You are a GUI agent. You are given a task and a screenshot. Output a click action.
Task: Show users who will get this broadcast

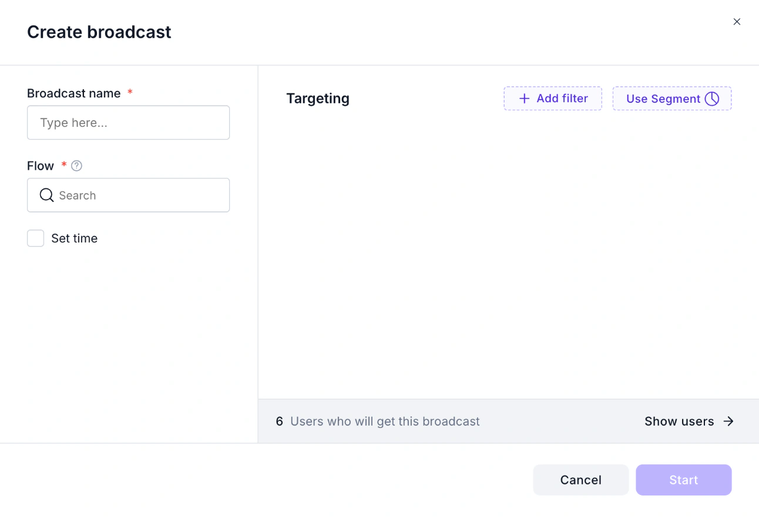pyautogui.click(x=689, y=422)
